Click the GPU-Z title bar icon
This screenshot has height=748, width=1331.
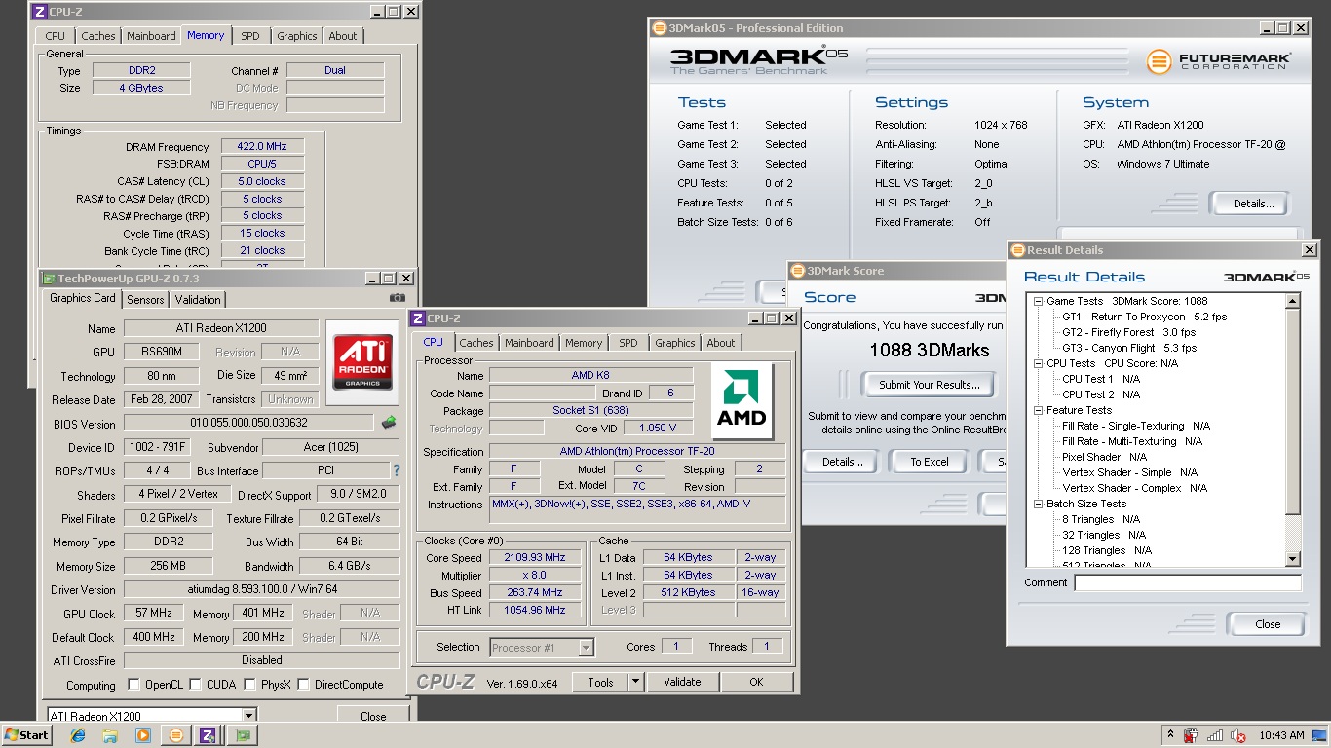(x=49, y=279)
